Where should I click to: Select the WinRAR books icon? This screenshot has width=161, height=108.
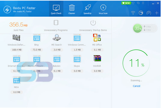[x=97, y=58]
